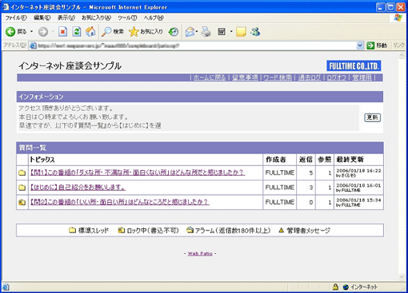The height and width of the screenshot is (293, 408).
Task: Click the Forward arrow button
Action: (43, 32)
